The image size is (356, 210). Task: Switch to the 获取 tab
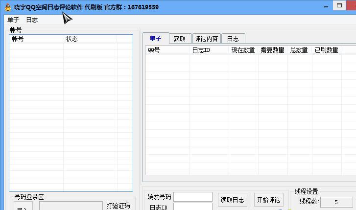coord(180,39)
